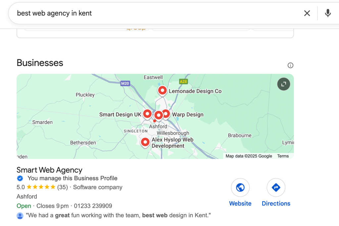Expand the map to full view
This screenshot has width=339, height=226.
pos(283,84)
